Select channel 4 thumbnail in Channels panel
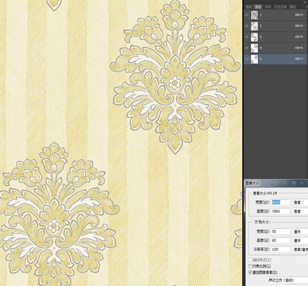 (254, 48)
